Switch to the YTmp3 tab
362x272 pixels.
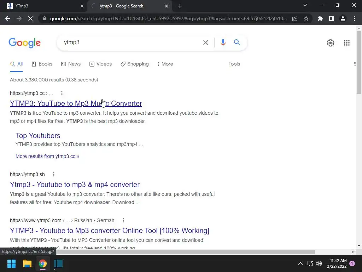pos(43,6)
